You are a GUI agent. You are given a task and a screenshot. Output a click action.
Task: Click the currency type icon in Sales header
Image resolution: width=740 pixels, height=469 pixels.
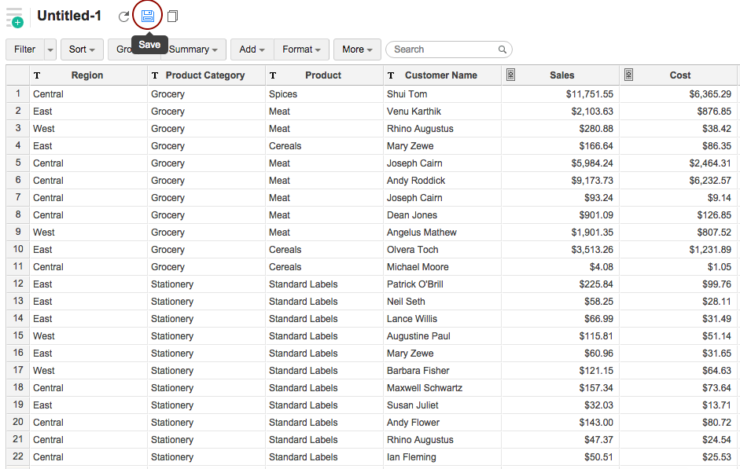(x=510, y=75)
